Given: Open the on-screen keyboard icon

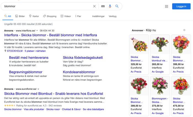Looking at the screenshot, I should 103,6.
